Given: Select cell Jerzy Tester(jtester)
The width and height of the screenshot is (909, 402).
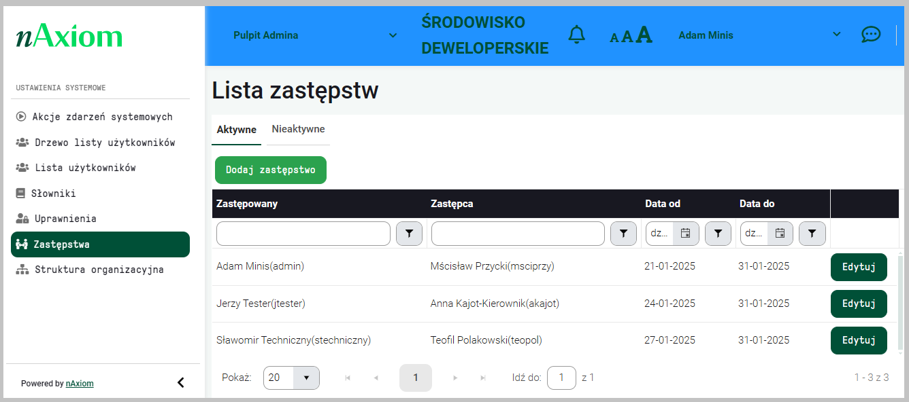Looking at the screenshot, I should pos(261,304).
